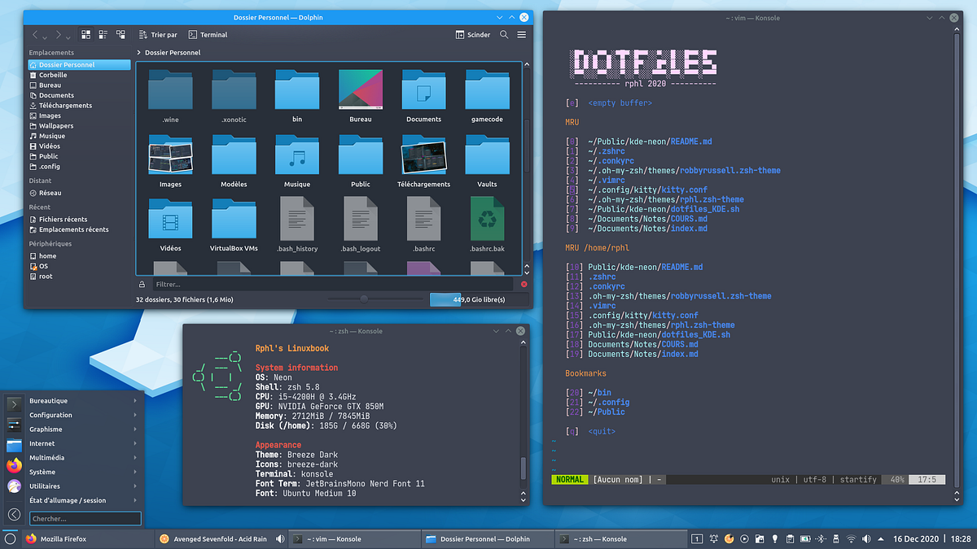Click the Bluetooth icon in system tray
Screen dimensions: 977x549
click(821, 538)
